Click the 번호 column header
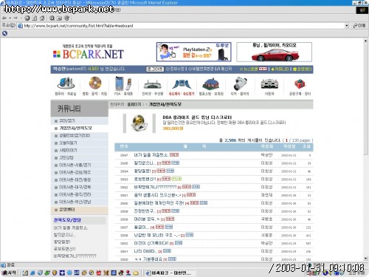This screenshot has height=277, width=369. pos(124,146)
